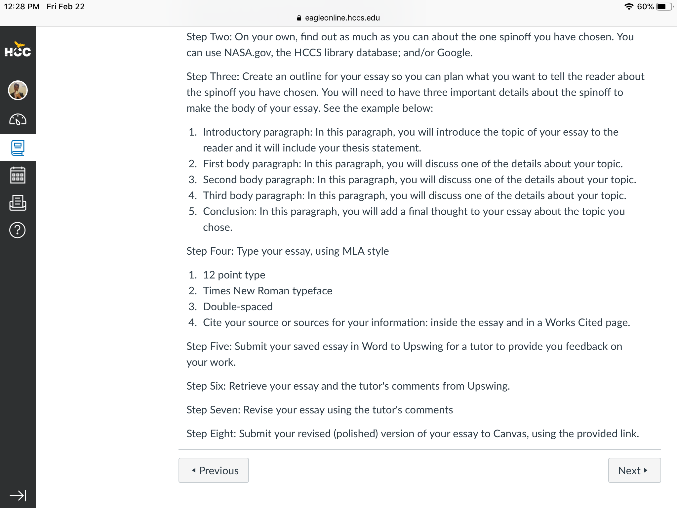This screenshot has width=677, height=508.
Task: Click the Step Eight Canvas submission text
Action: click(413, 434)
